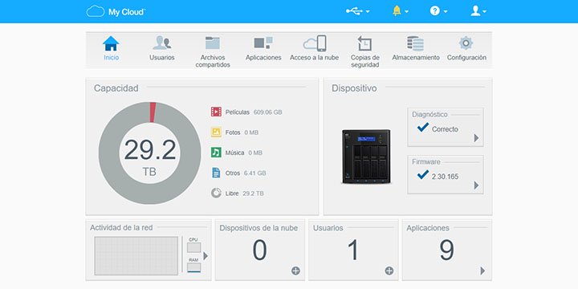The image size is (578, 289).
Task: Expand the Firmware details arrow
Action: tap(476, 185)
